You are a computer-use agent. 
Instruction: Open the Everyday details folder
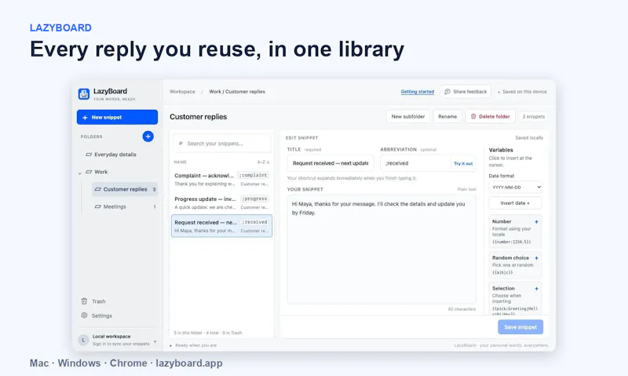coord(117,155)
